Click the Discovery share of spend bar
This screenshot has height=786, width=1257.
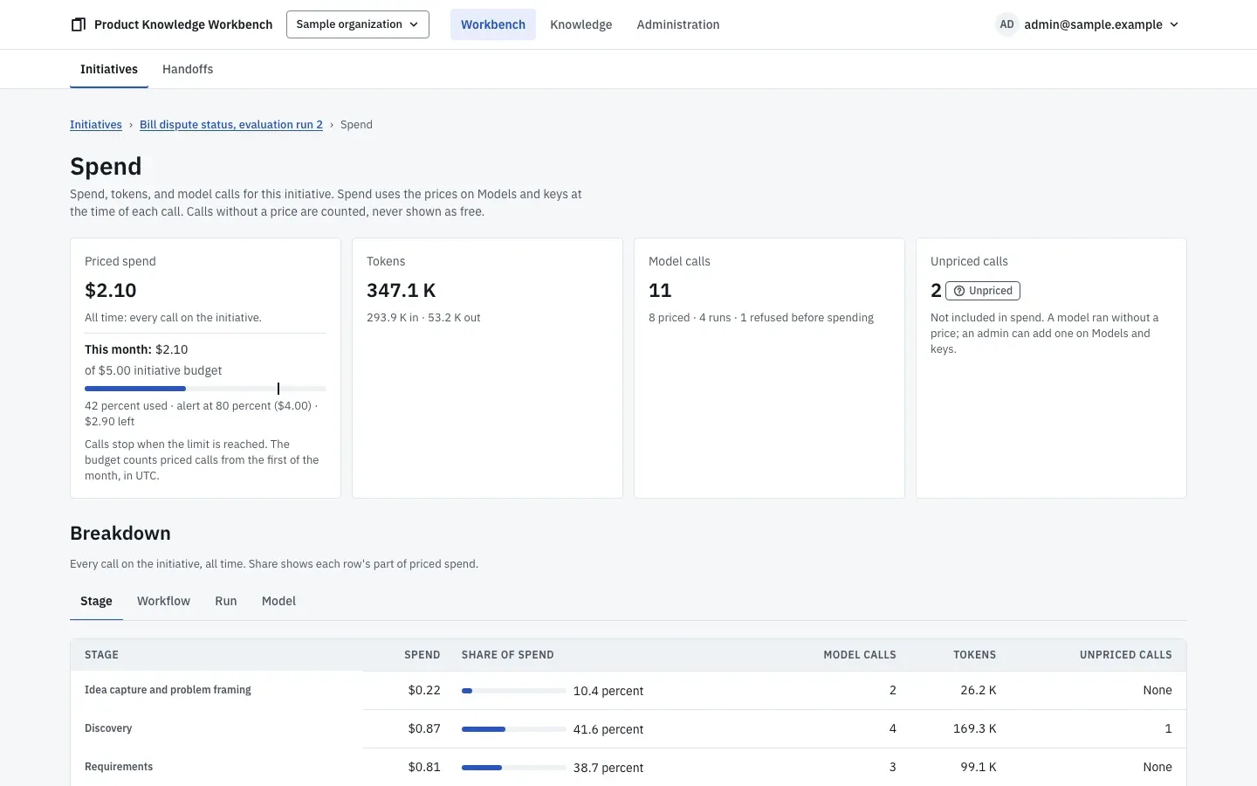513,729
